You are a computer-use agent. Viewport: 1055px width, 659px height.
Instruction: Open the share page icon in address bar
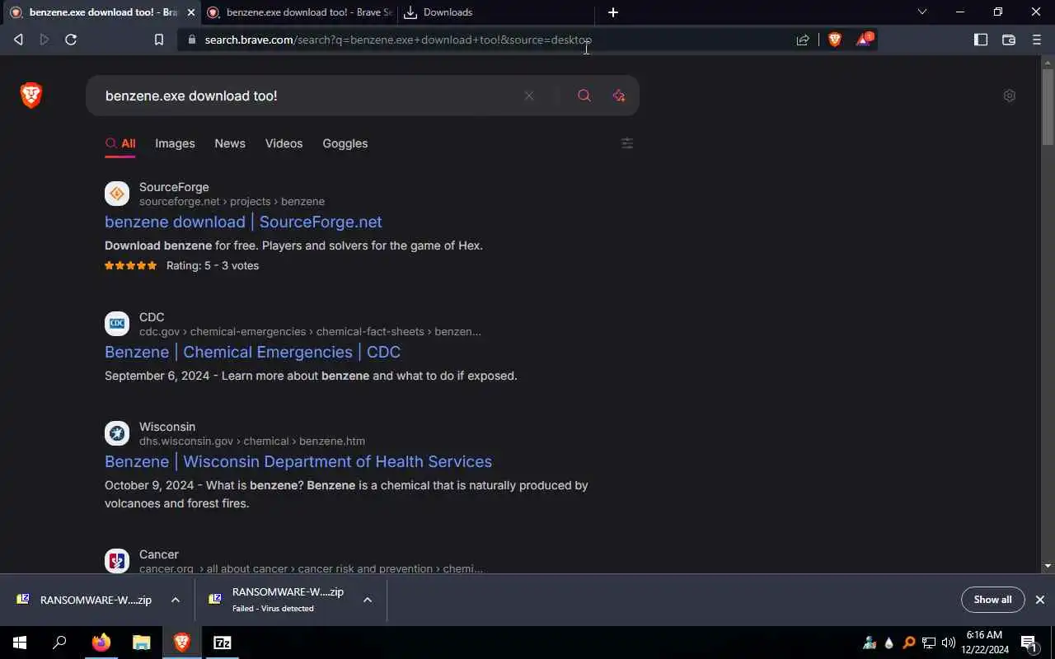click(x=803, y=40)
